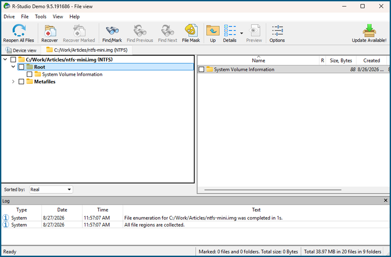The height and width of the screenshot is (257, 391).
Task: Check the Metafiles folder checkbox
Action: pyautogui.click(x=21, y=82)
